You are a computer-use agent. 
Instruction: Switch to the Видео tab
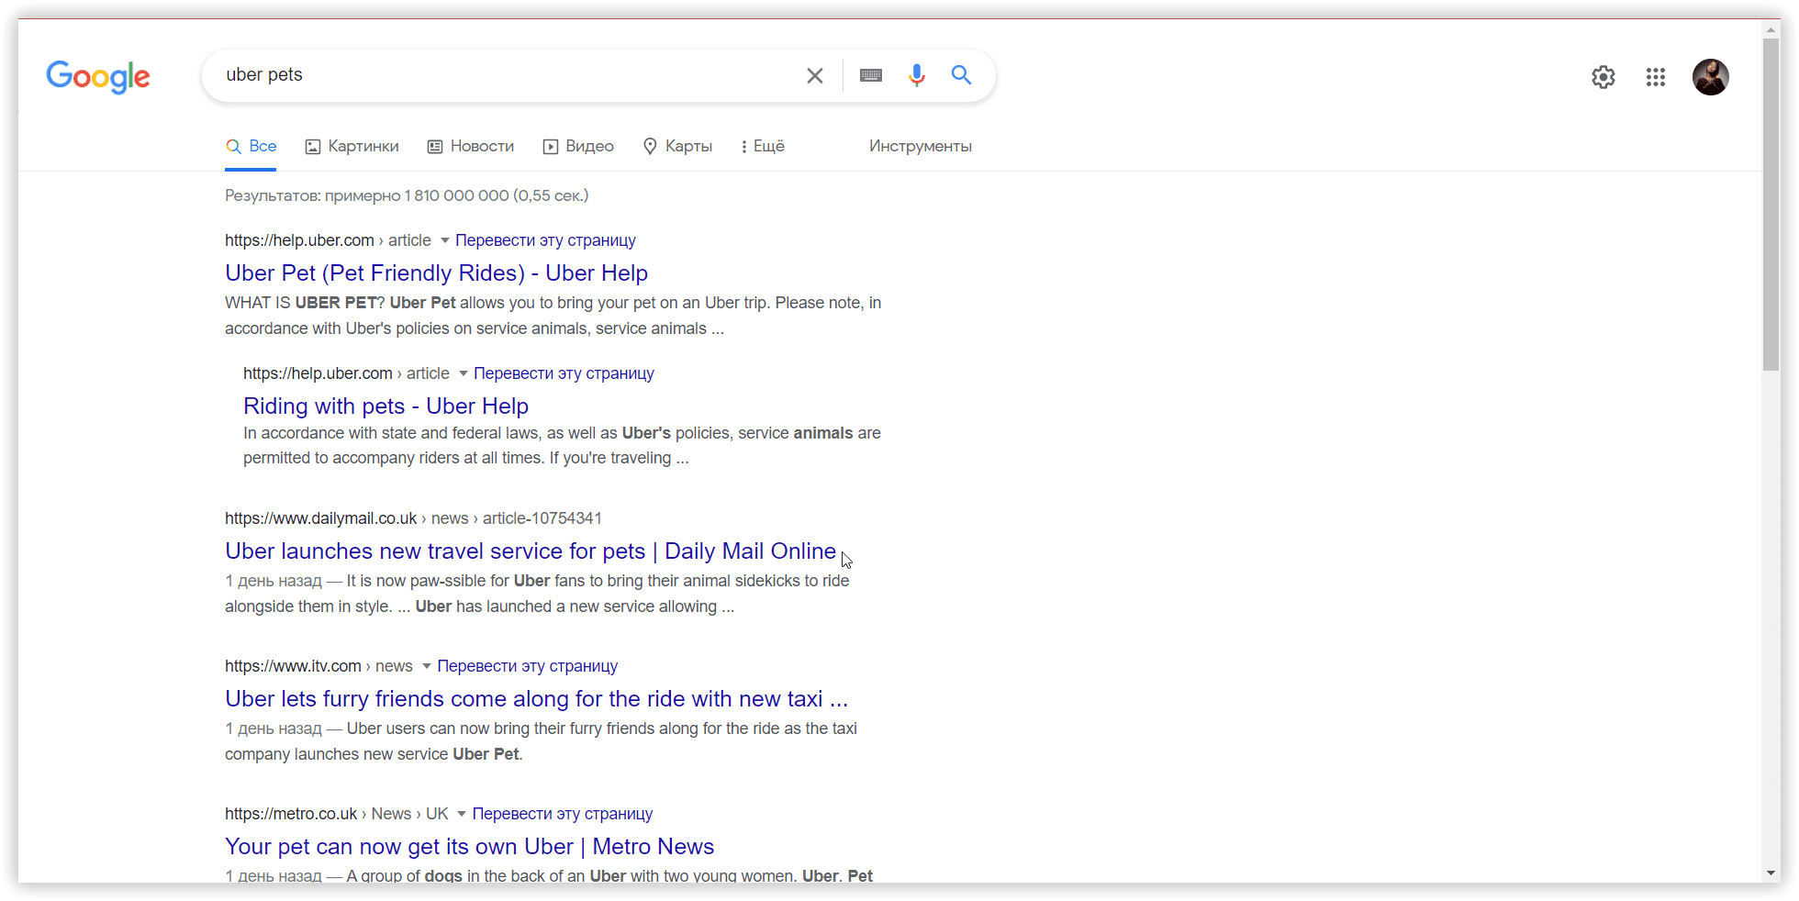coord(578,146)
